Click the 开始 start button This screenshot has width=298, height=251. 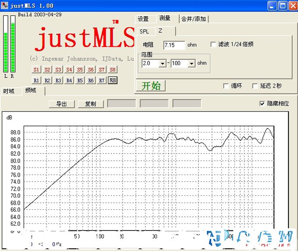coord(151,86)
